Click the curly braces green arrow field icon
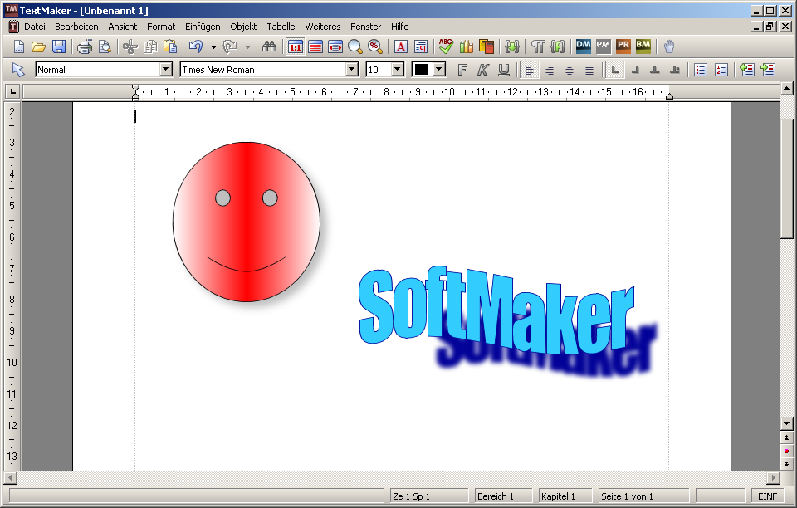Screen dimensions: 797x508 (x=512, y=46)
